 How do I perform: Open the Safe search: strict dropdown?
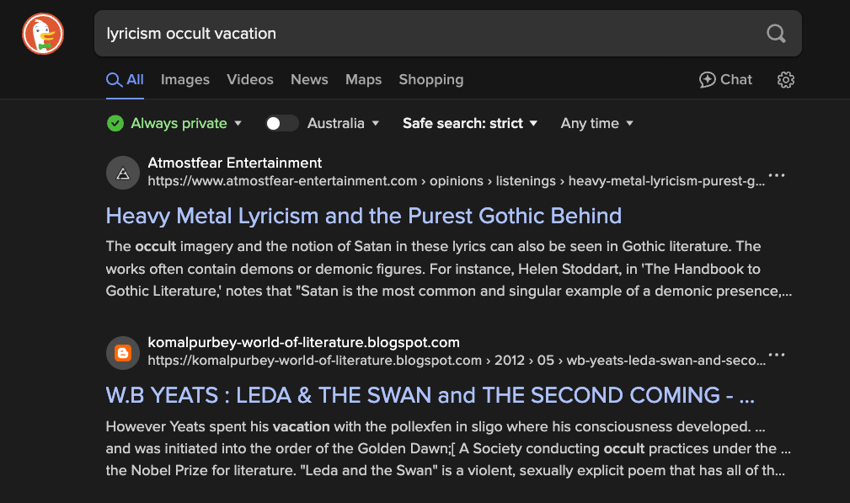[470, 124]
